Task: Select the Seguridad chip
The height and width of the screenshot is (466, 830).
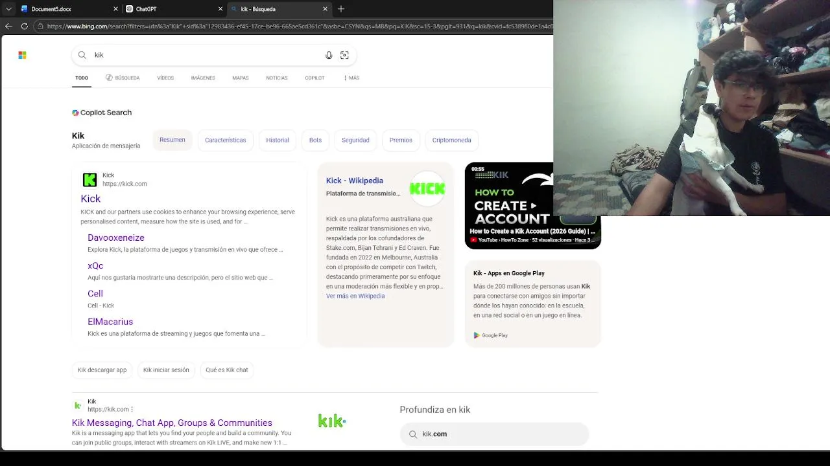Action: point(355,140)
